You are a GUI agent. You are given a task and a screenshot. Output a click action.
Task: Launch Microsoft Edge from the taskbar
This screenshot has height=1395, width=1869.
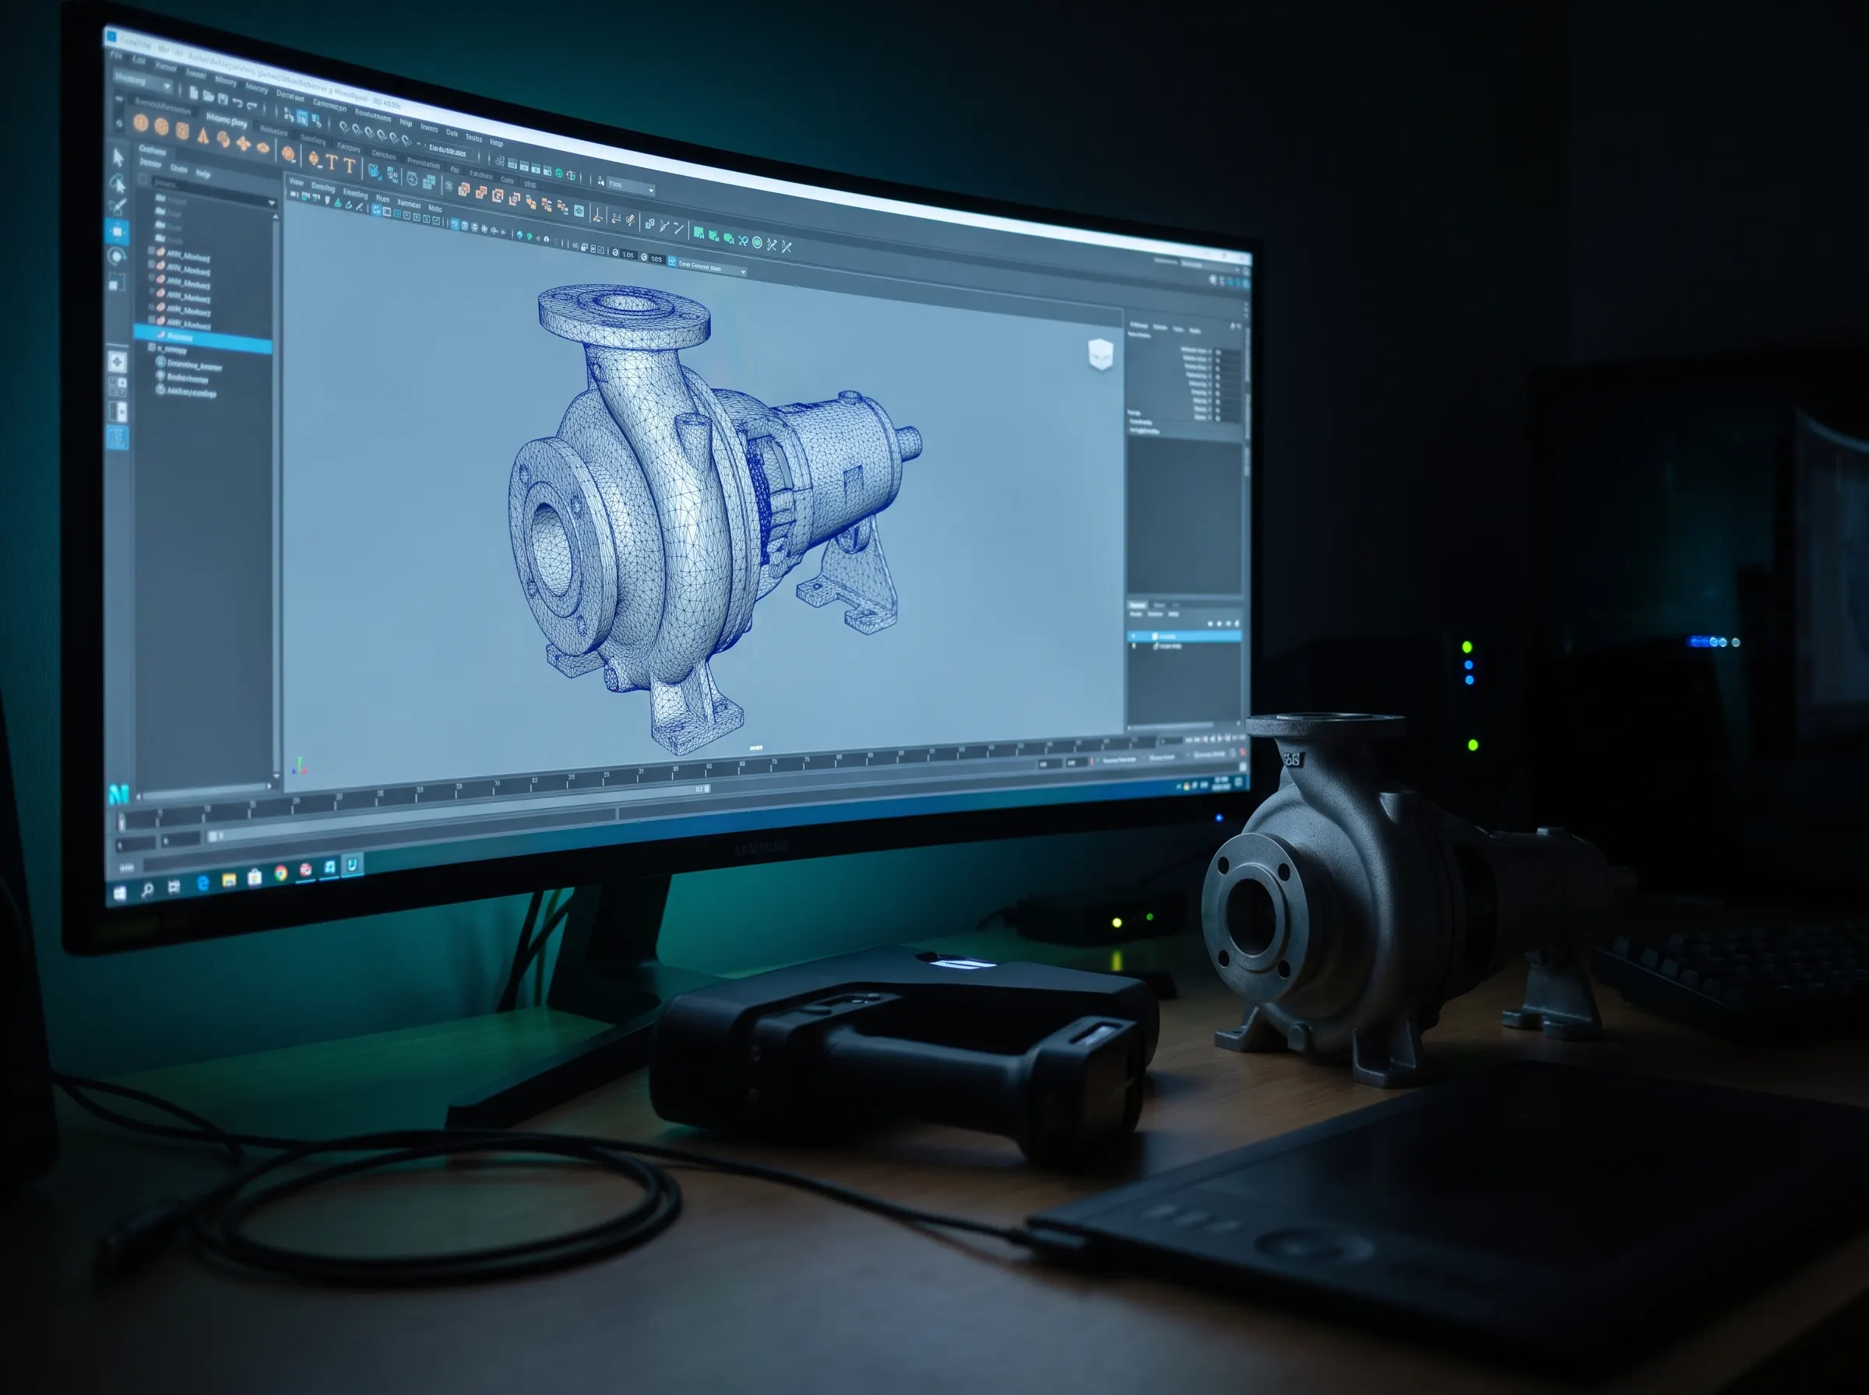[x=203, y=884]
